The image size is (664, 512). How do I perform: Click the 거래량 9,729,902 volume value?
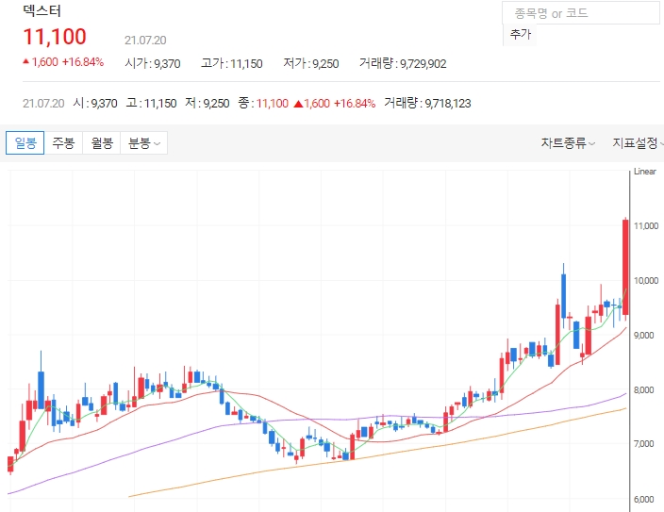[x=403, y=63]
